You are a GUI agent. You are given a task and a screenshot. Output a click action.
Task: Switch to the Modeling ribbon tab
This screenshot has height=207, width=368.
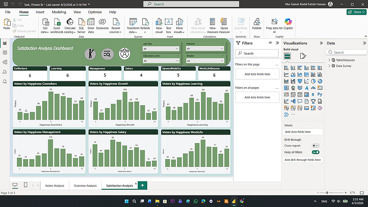[x=59, y=12]
